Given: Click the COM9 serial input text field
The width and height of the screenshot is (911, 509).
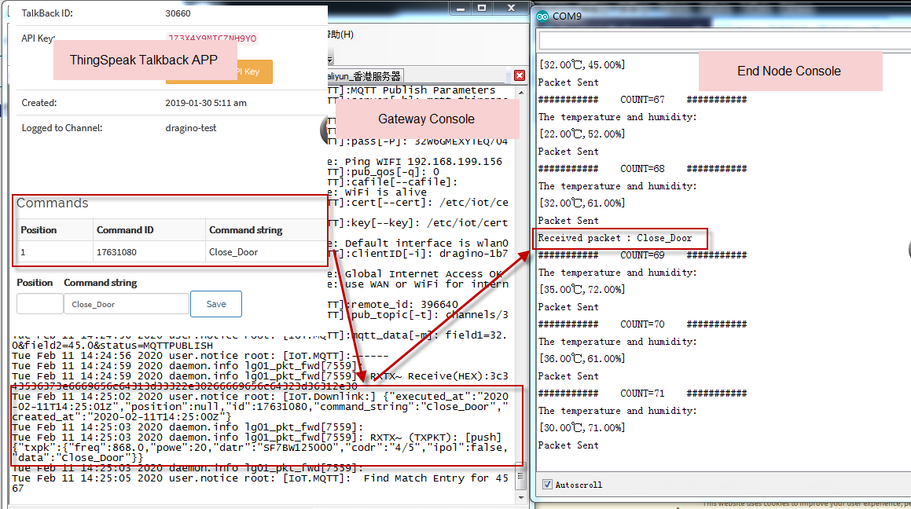Looking at the screenshot, I should point(725,41).
